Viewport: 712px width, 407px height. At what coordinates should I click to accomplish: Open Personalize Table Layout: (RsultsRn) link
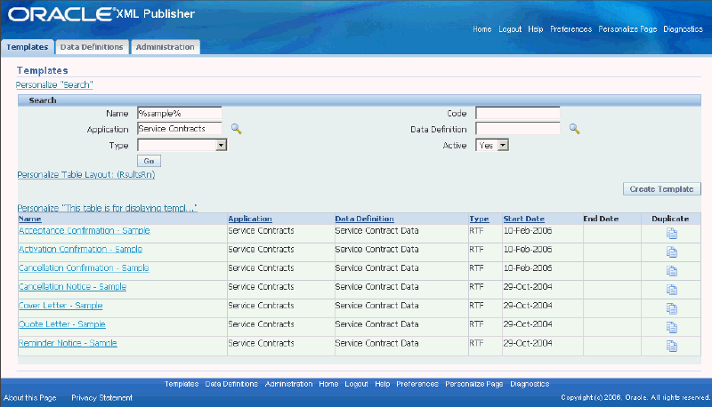pyautogui.click(x=86, y=174)
